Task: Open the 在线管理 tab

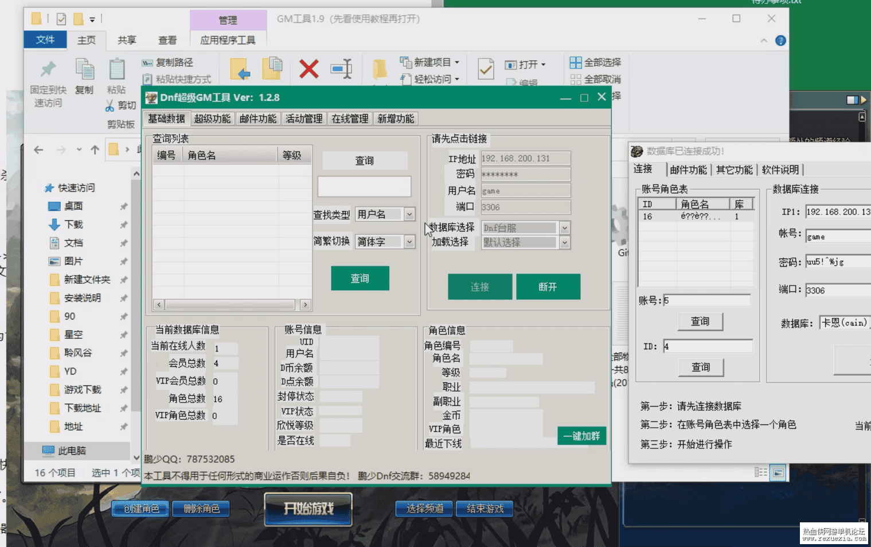Action: [x=350, y=119]
